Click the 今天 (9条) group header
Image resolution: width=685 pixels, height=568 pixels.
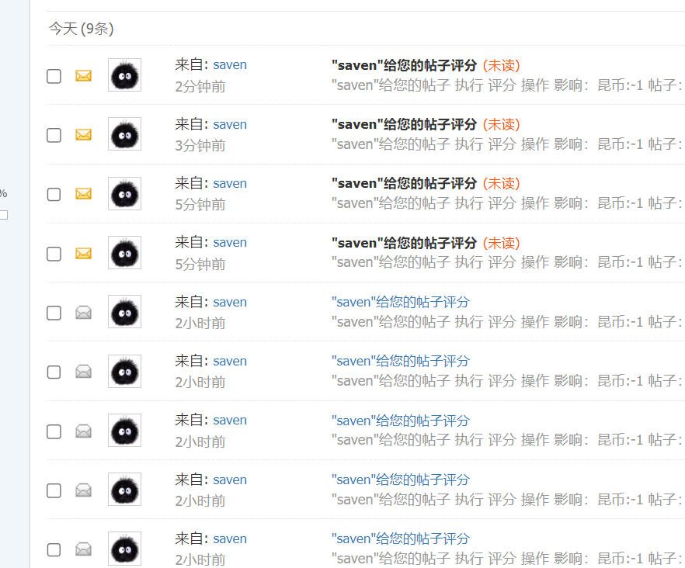(x=82, y=29)
